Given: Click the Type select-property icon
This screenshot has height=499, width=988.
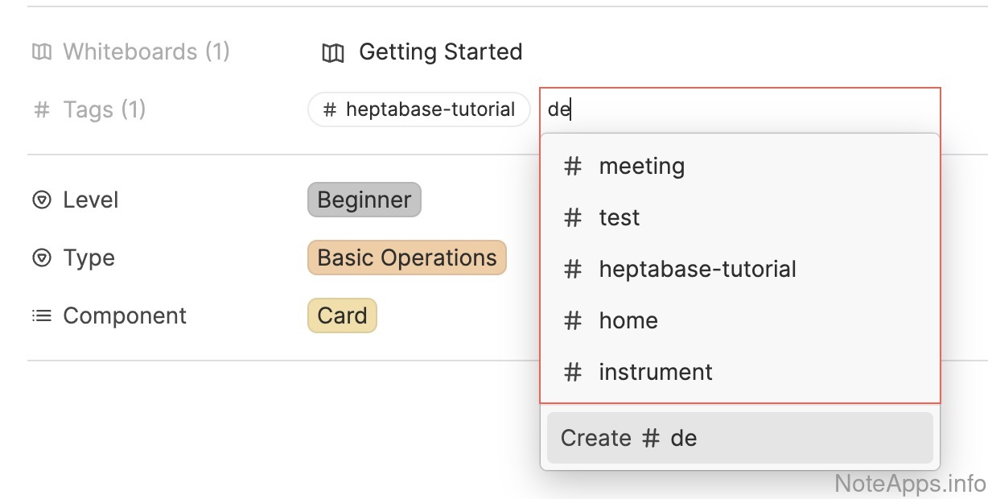Looking at the screenshot, I should click(x=42, y=258).
